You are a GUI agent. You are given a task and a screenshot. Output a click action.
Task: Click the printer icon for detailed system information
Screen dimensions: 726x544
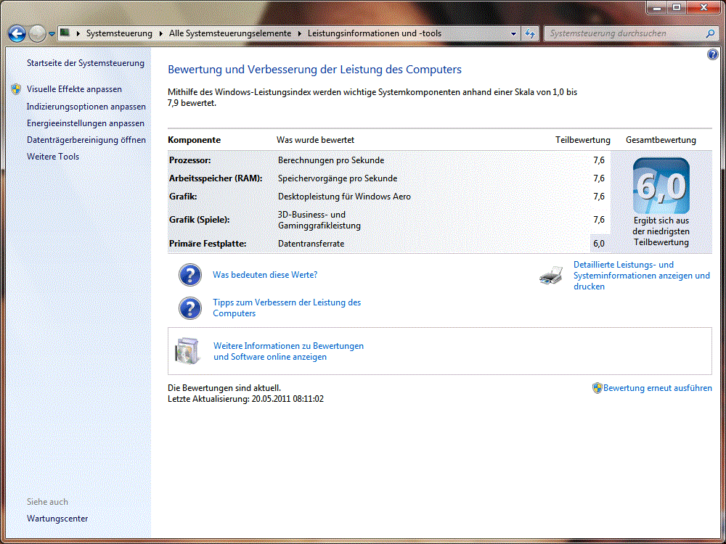[551, 276]
